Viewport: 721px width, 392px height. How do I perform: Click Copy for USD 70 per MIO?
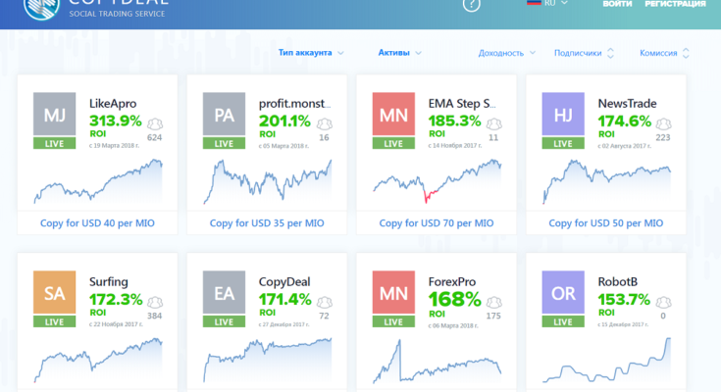coord(436,223)
